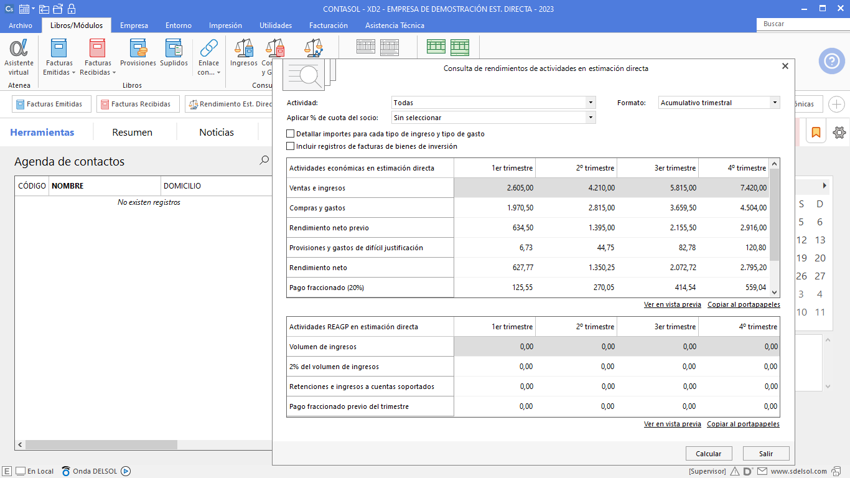Play Onda DELSOL radio

126,471
